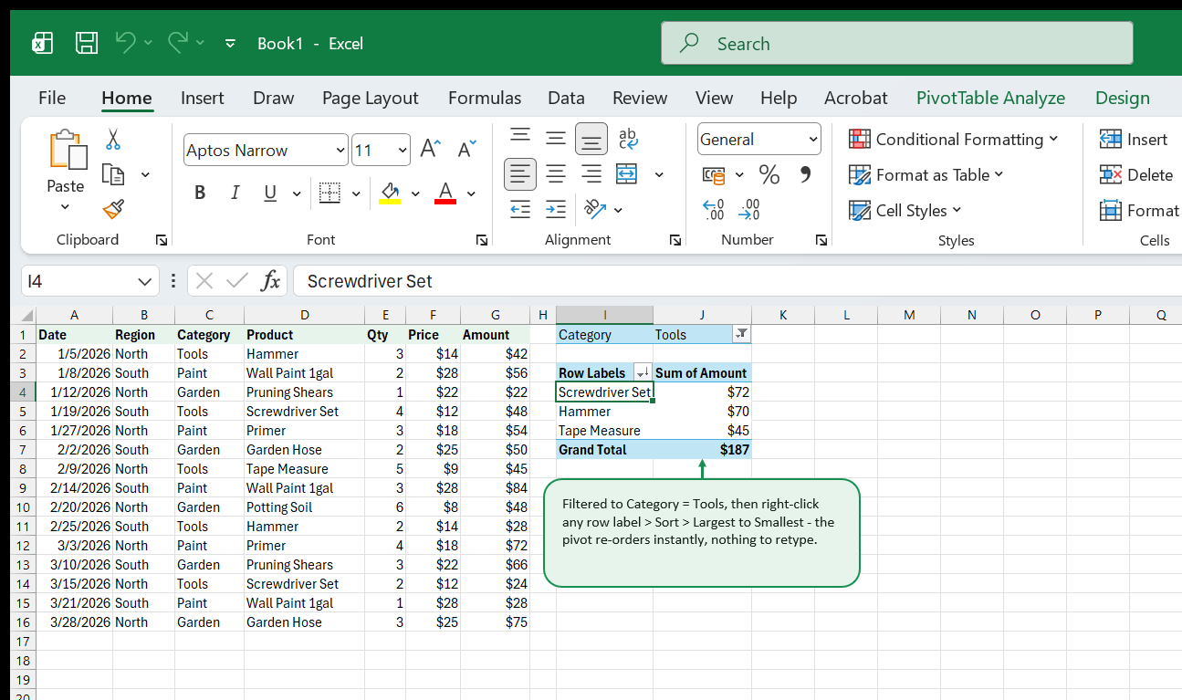This screenshot has width=1182, height=700.
Task: Open the PivotTable Analyze tab
Action: pyautogui.click(x=990, y=98)
